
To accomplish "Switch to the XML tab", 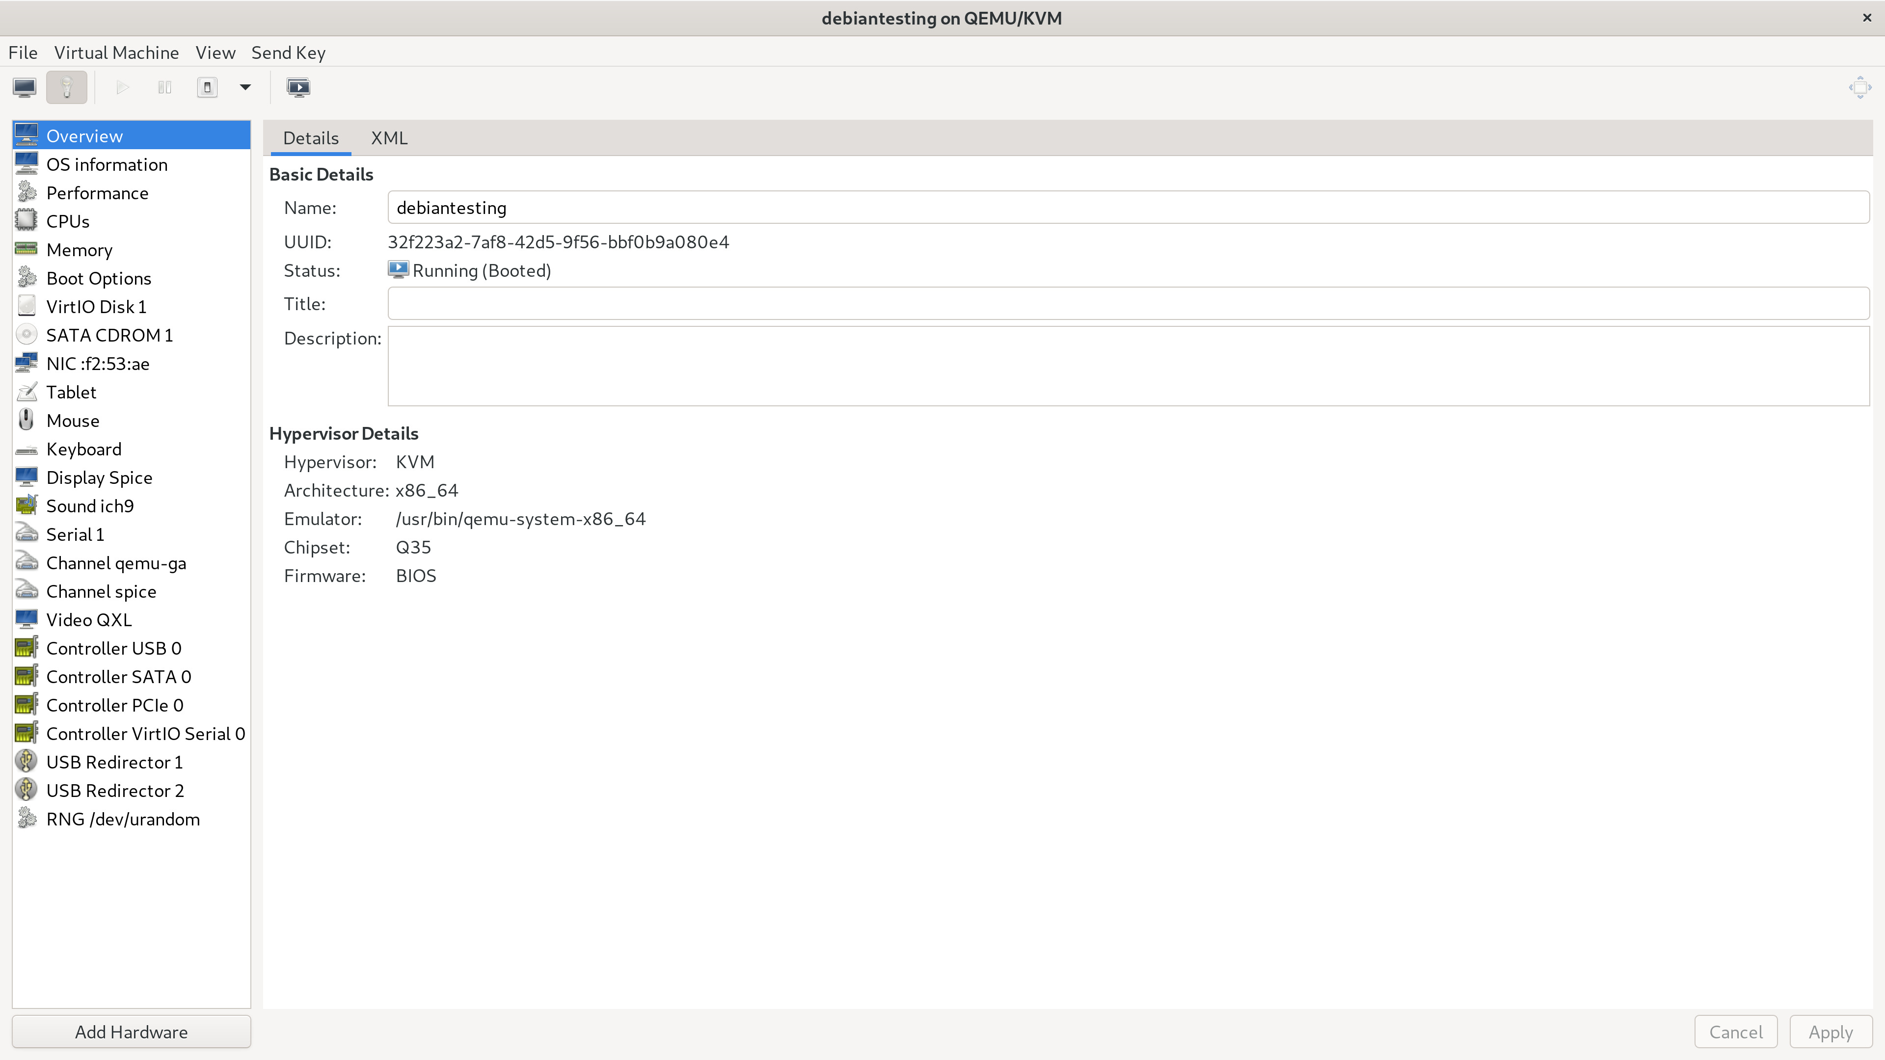I will point(389,138).
